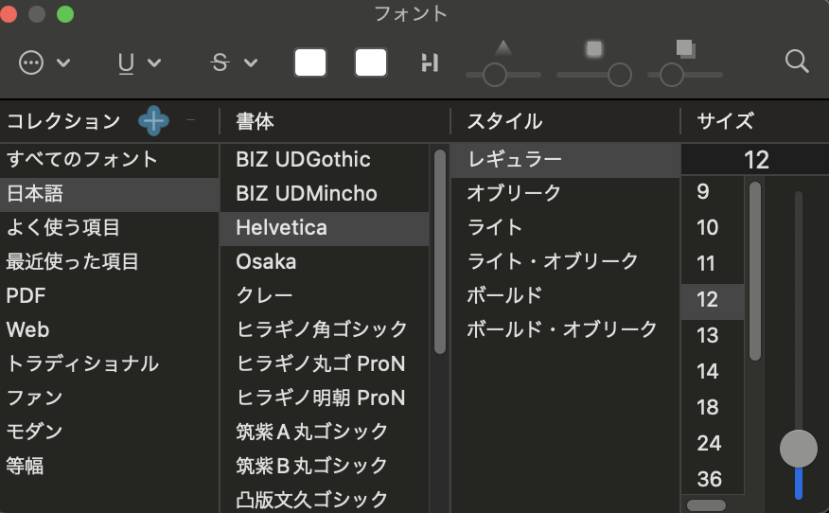Choose the ヒラギノ丸ゴ ProN font family
This screenshot has height=513, width=829.
(x=324, y=363)
